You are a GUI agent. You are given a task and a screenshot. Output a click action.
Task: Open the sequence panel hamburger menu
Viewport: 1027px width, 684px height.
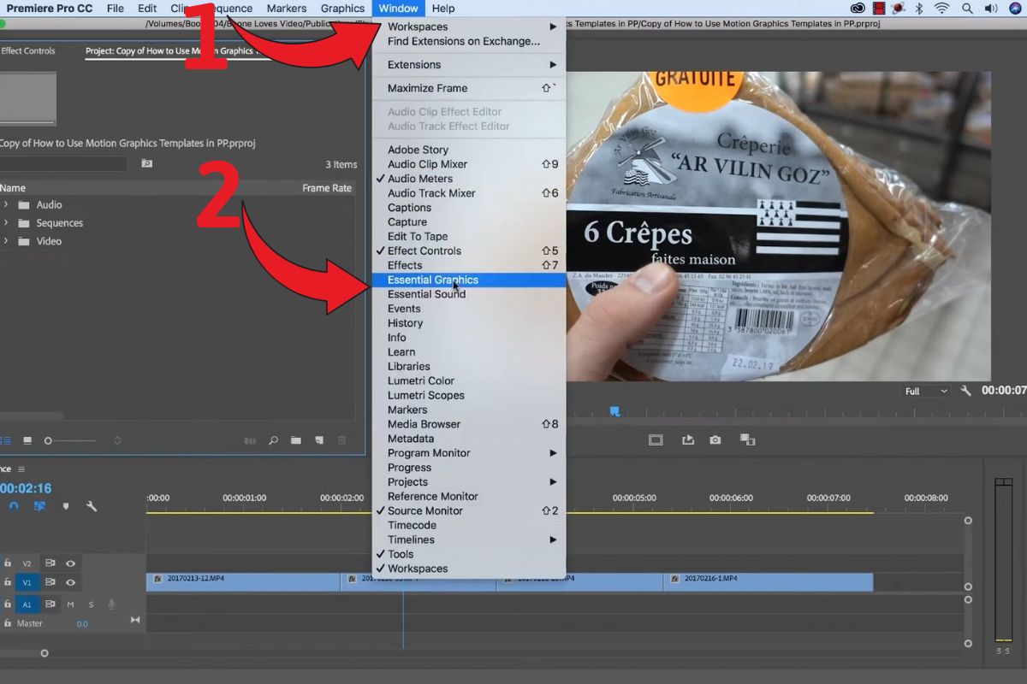(x=21, y=469)
